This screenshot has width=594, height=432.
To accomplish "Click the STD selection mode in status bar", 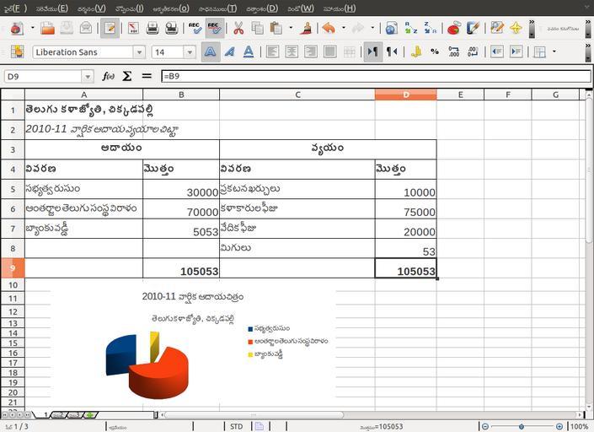I will 237,426.
